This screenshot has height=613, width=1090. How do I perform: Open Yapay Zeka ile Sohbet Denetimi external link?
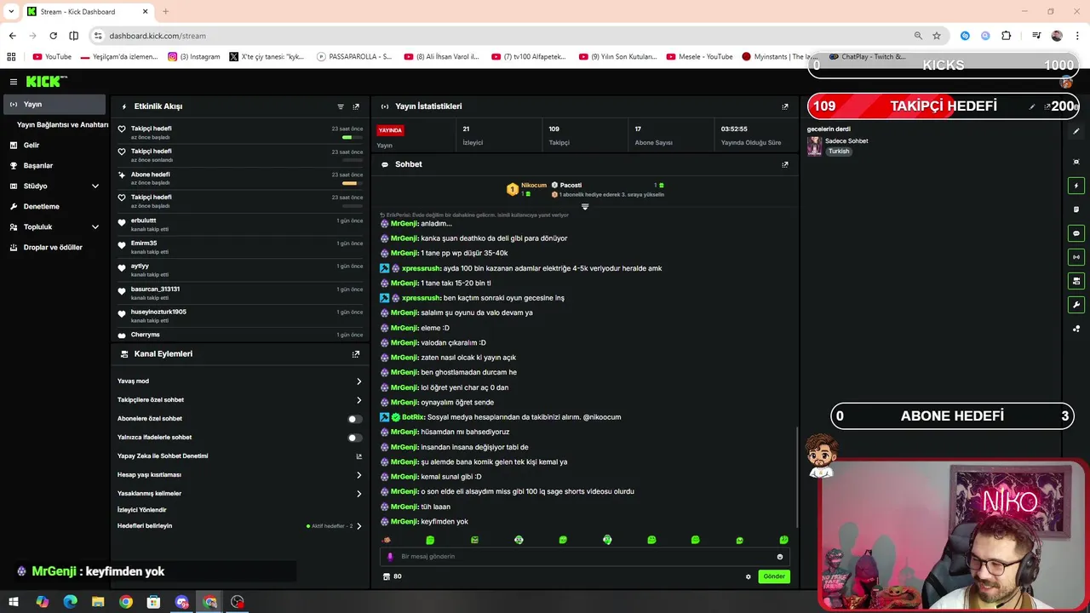359,456
